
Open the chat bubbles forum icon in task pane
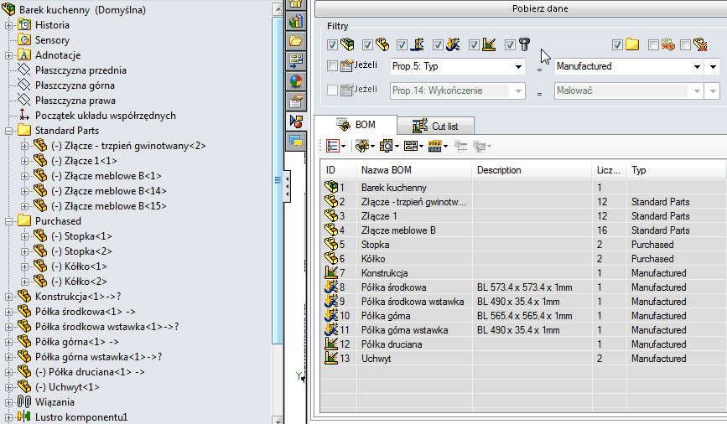296,141
